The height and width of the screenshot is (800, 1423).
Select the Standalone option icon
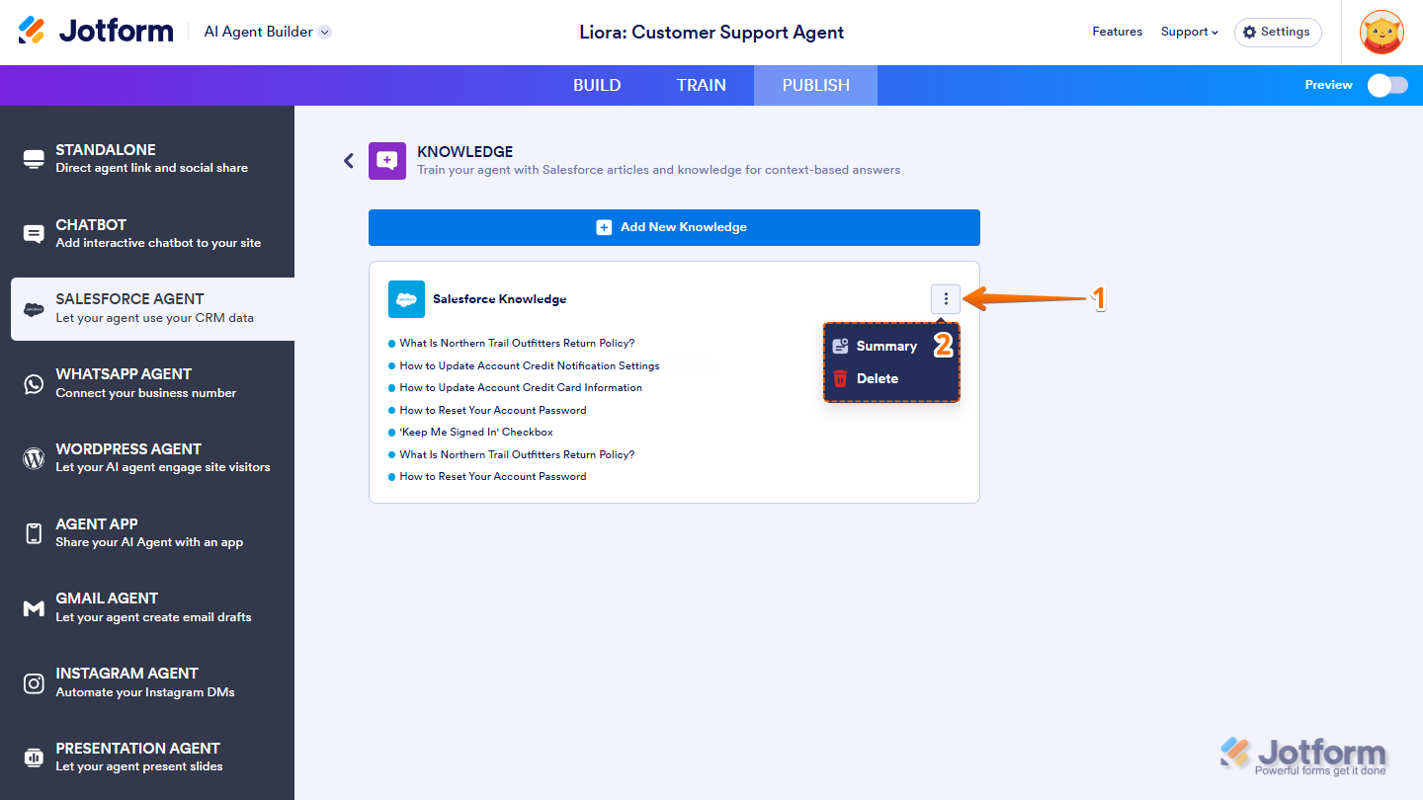[x=34, y=159]
